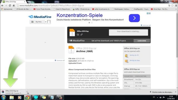This screenshot has height=100, width=178.
Task: Open Desbloqueo / Activa bookmark
Action: [x=121, y=9]
